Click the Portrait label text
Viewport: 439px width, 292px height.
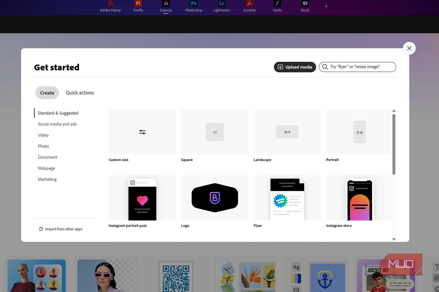tap(332, 160)
